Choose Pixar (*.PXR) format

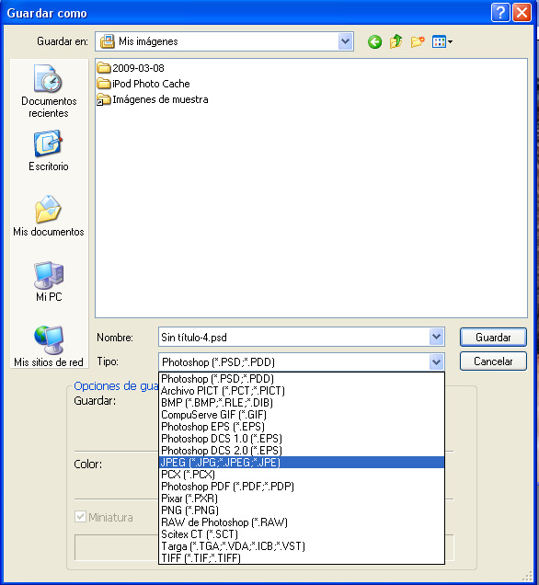[x=302, y=498]
